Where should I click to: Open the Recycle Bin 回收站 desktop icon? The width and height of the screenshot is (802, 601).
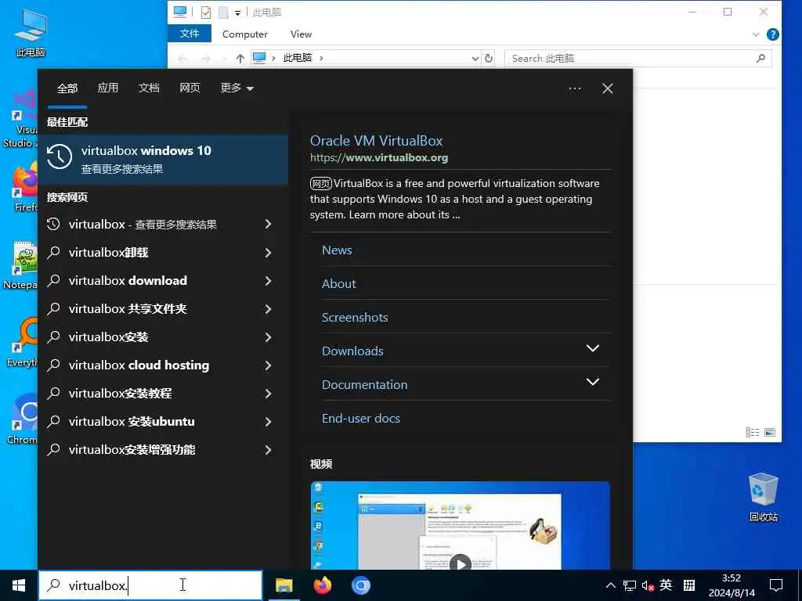point(763,497)
